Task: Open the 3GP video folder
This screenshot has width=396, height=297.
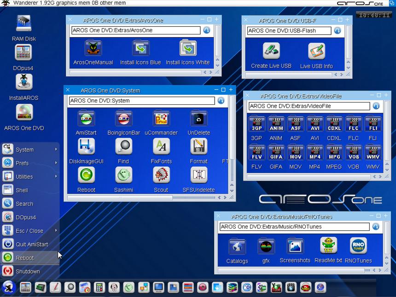Action: click(x=256, y=124)
